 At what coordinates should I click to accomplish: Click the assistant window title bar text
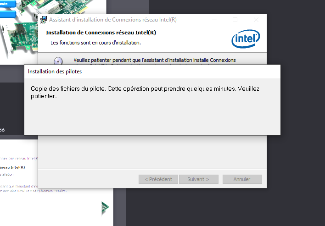[x=113, y=20]
